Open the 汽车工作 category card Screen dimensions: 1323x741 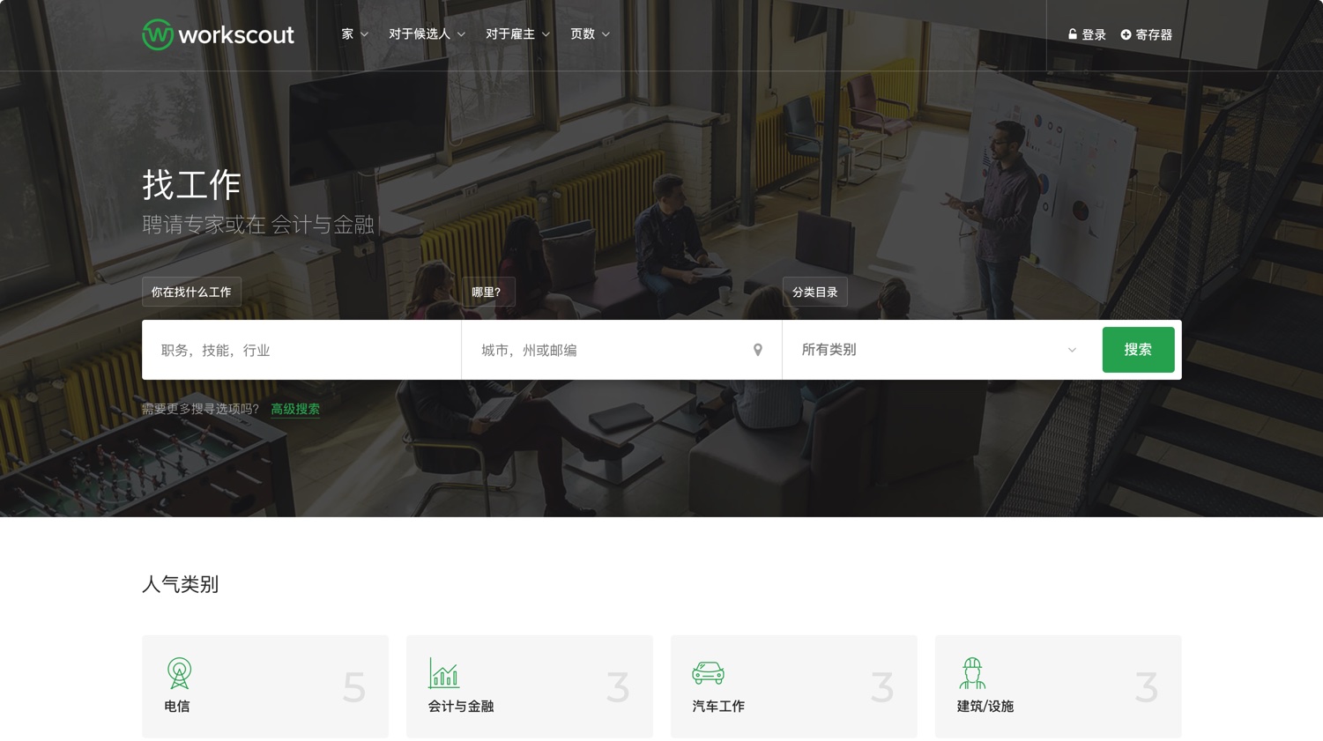[x=794, y=686]
